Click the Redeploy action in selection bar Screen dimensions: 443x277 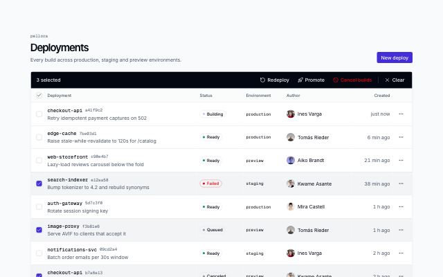tap(274, 80)
